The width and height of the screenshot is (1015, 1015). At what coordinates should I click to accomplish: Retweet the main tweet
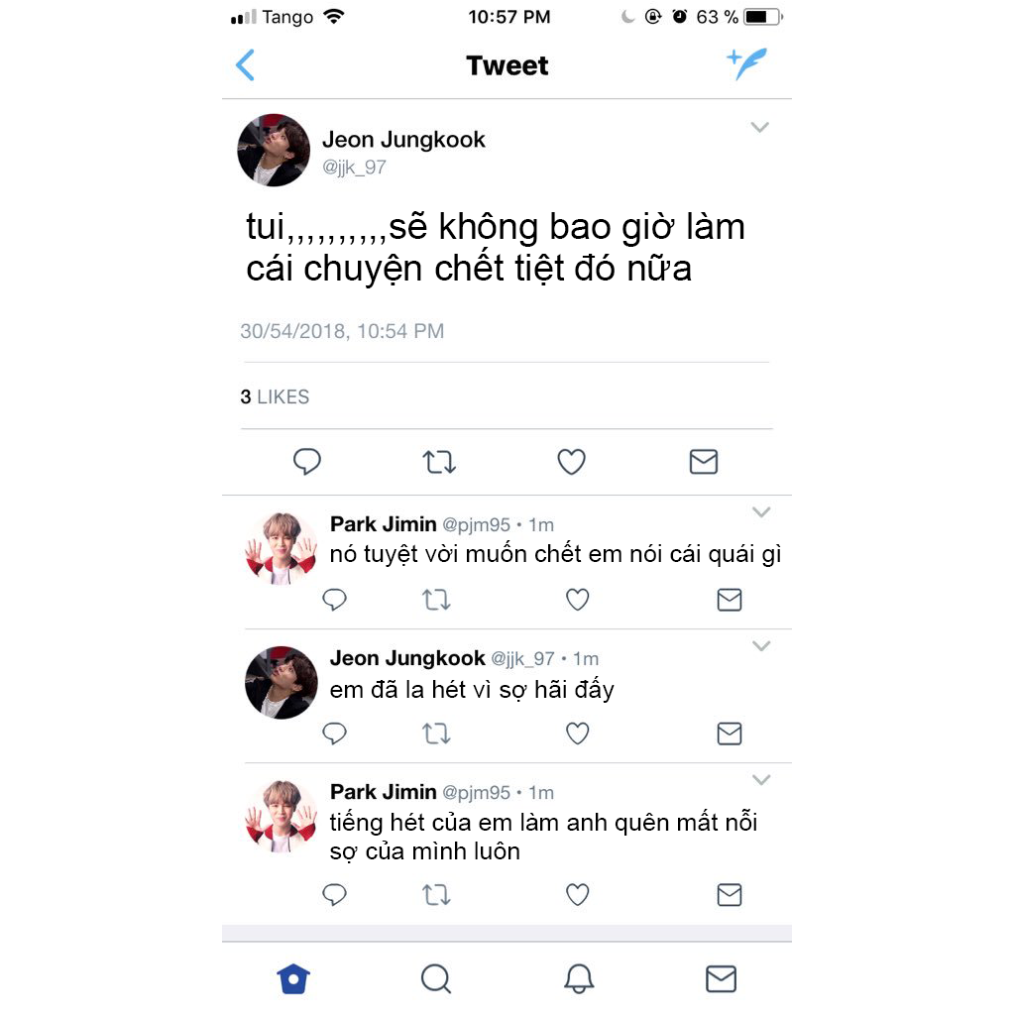pyautogui.click(x=439, y=462)
